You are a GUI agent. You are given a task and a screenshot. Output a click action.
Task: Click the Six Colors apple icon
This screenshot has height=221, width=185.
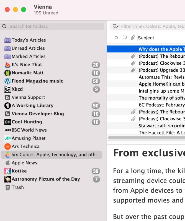pyautogui.click(x=7, y=155)
